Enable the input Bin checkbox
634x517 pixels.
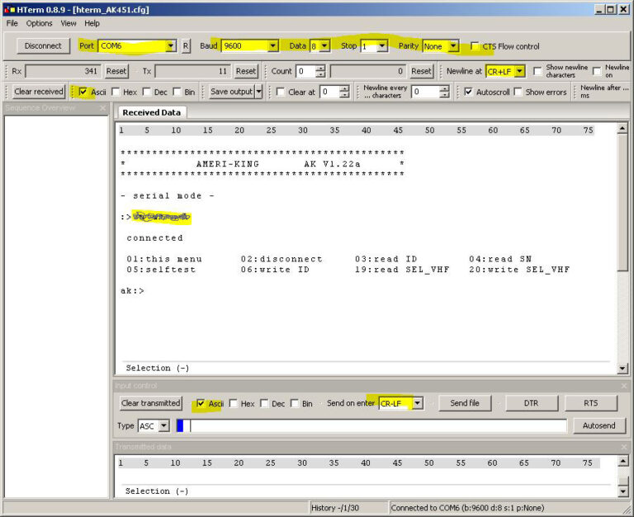[x=295, y=403]
